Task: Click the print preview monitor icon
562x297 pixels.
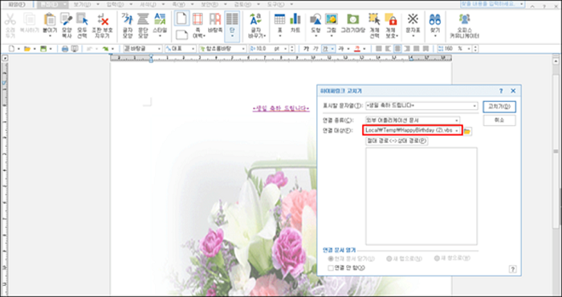Action: (x=74, y=49)
